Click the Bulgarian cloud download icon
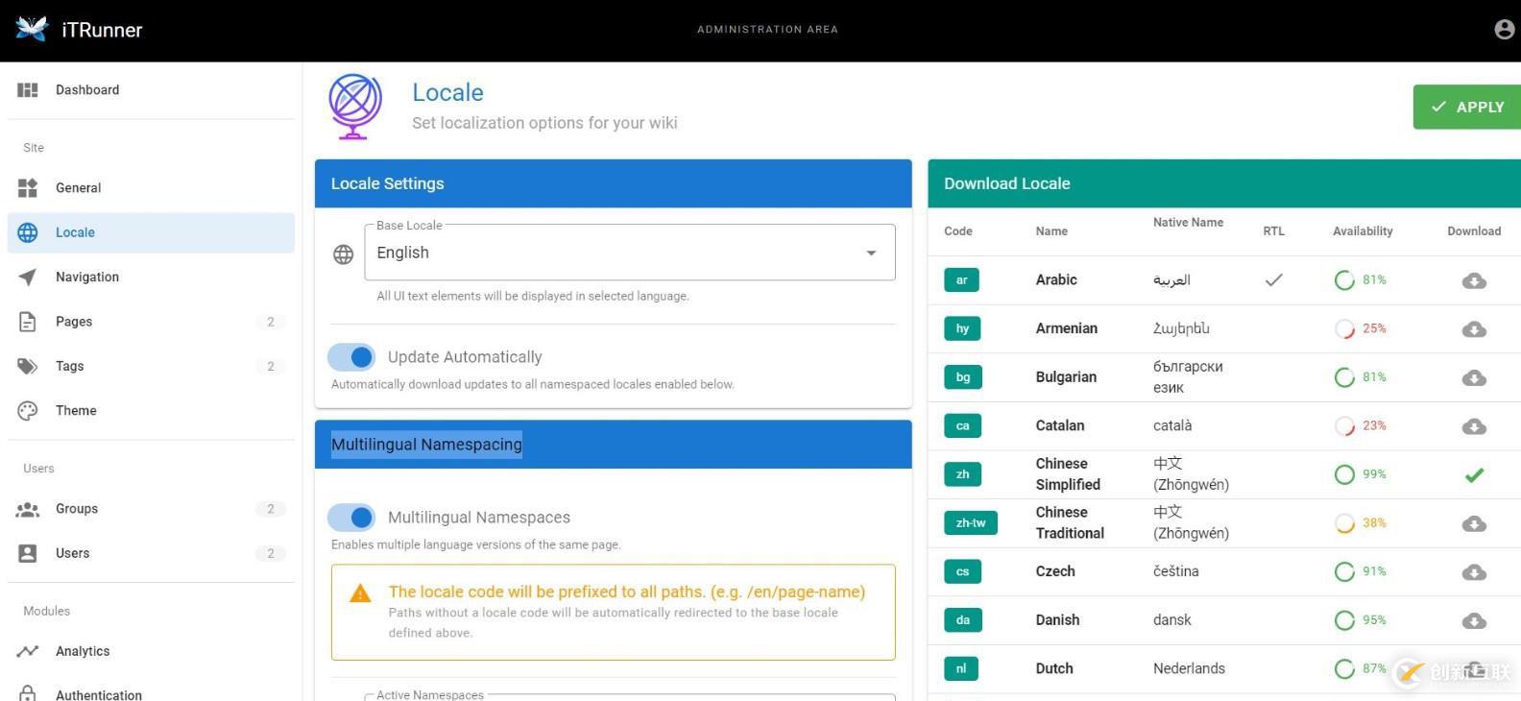The height and width of the screenshot is (701, 1521). click(x=1474, y=378)
